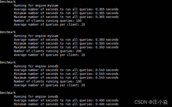Click the Maximum 0.543 seconds line
Viewport: 172px width, 107px height.
coord(66,78)
